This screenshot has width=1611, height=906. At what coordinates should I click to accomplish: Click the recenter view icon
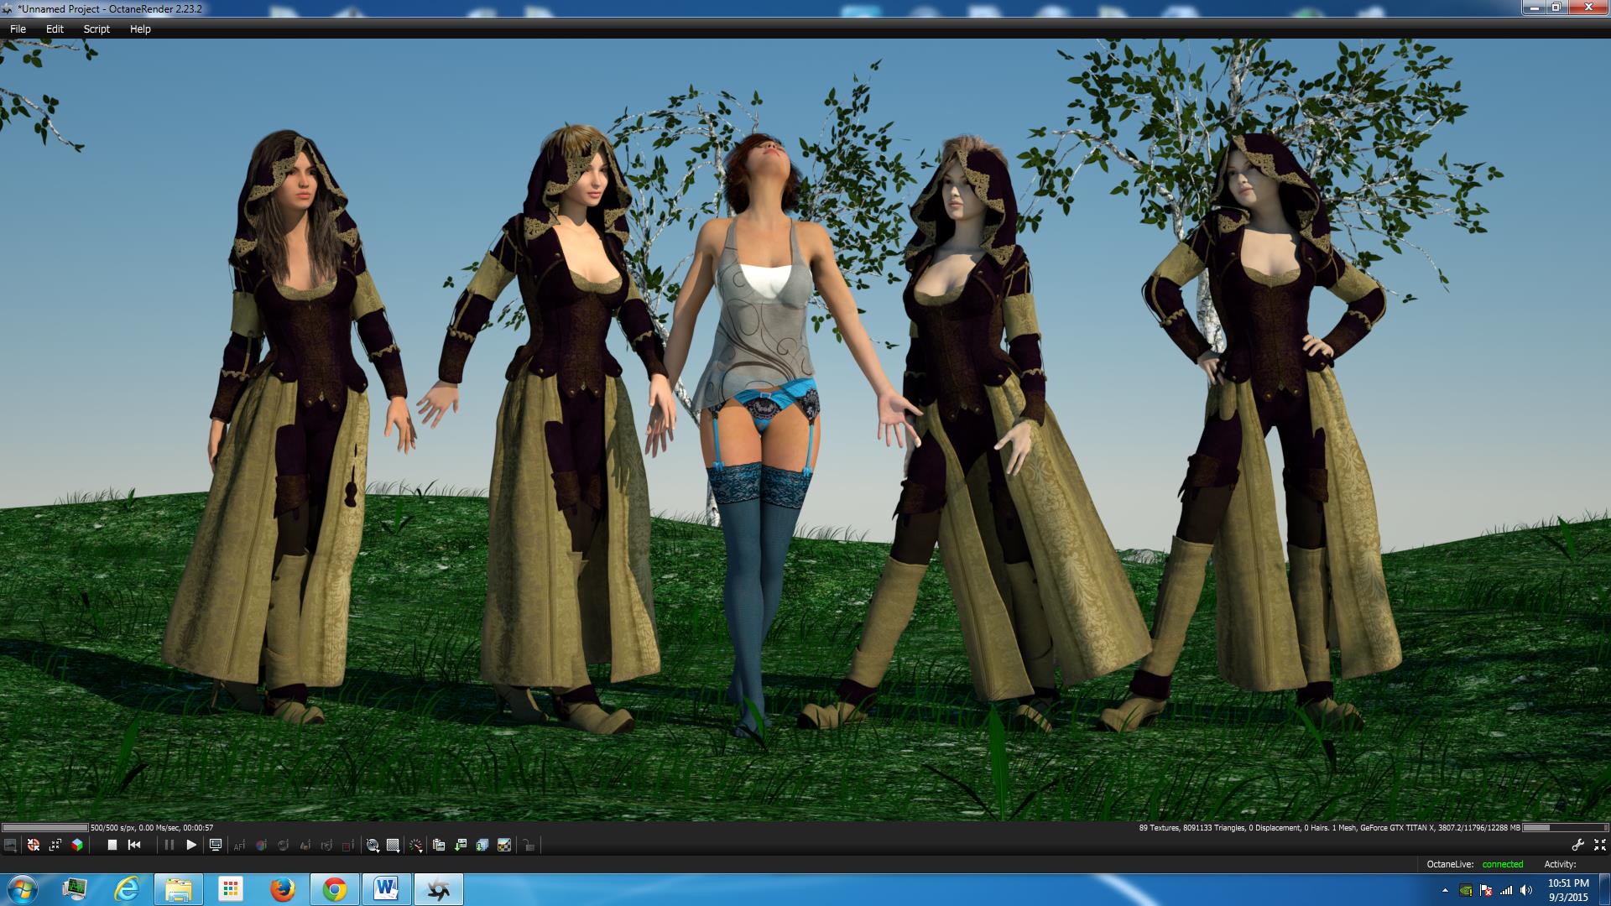[34, 845]
